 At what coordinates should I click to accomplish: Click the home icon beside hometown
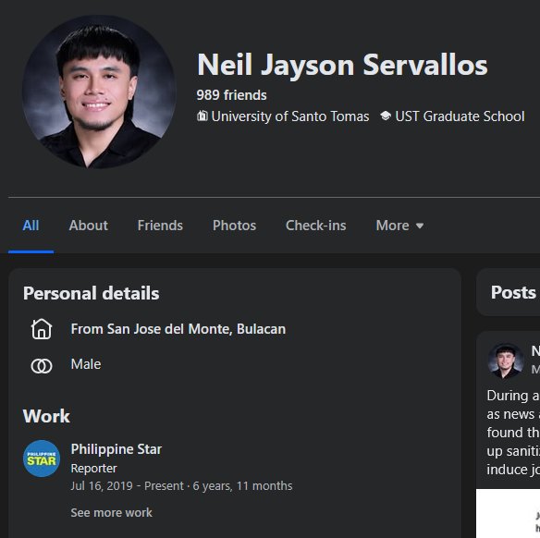(42, 329)
